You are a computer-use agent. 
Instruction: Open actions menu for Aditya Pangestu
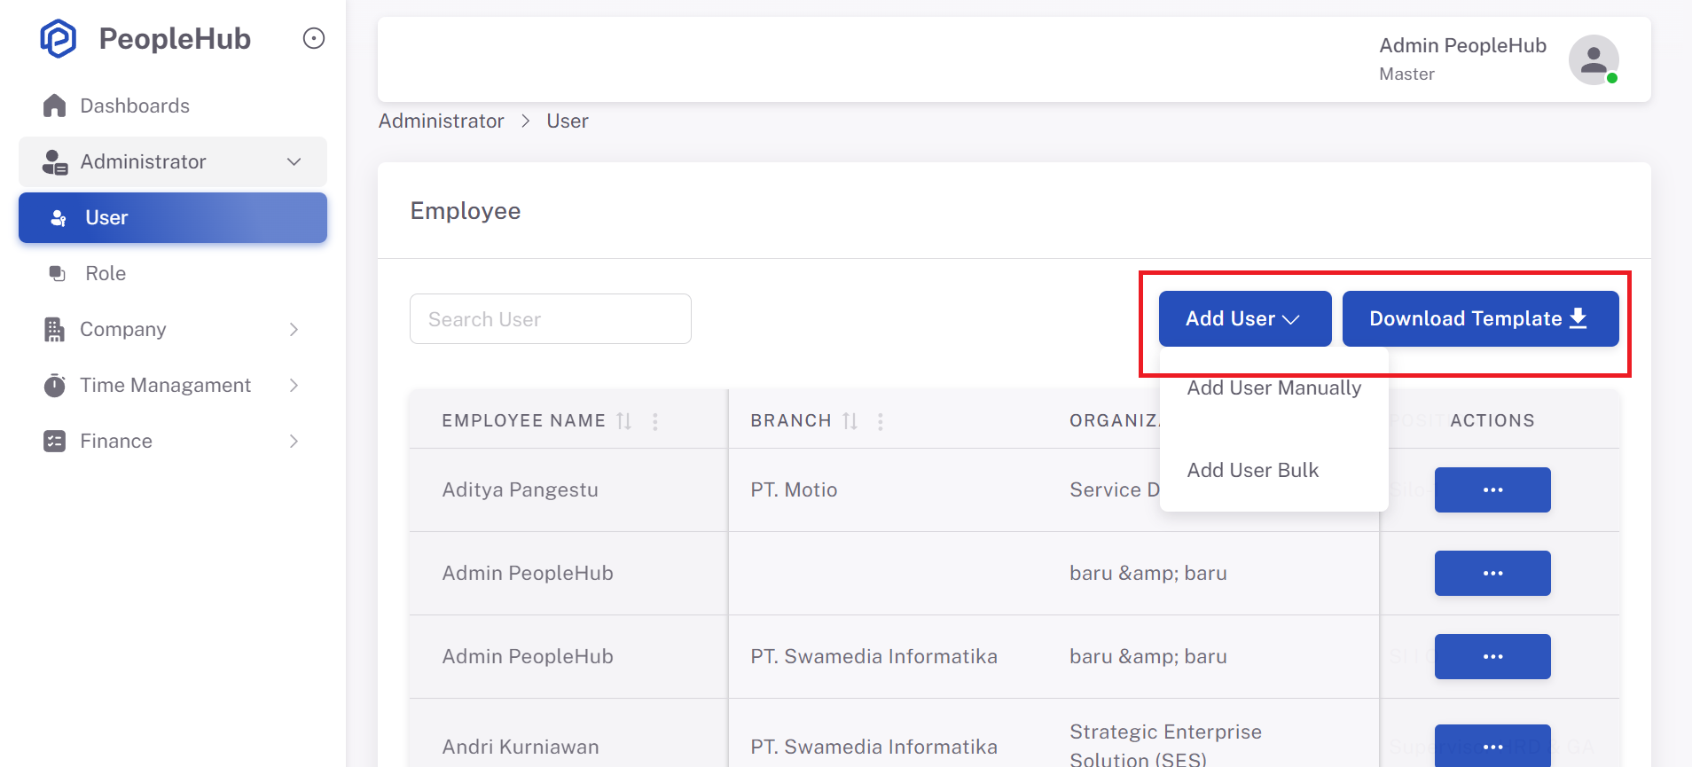click(1492, 489)
